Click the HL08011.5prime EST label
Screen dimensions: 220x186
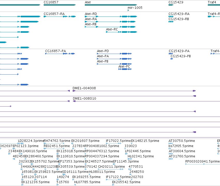coord(102,172)
